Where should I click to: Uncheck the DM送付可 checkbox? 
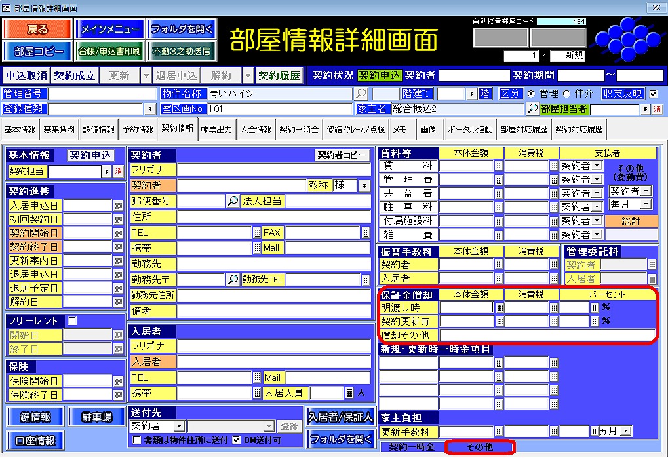pyautogui.click(x=237, y=440)
